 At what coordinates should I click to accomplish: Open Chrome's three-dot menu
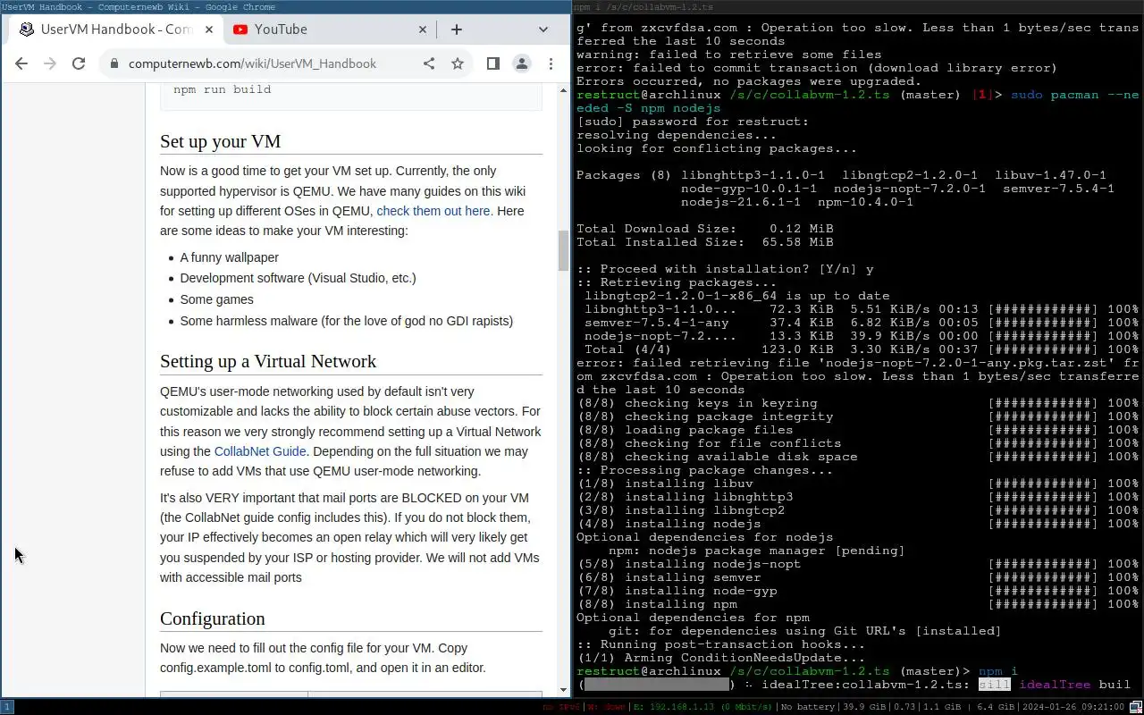pyautogui.click(x=551, y=63)
